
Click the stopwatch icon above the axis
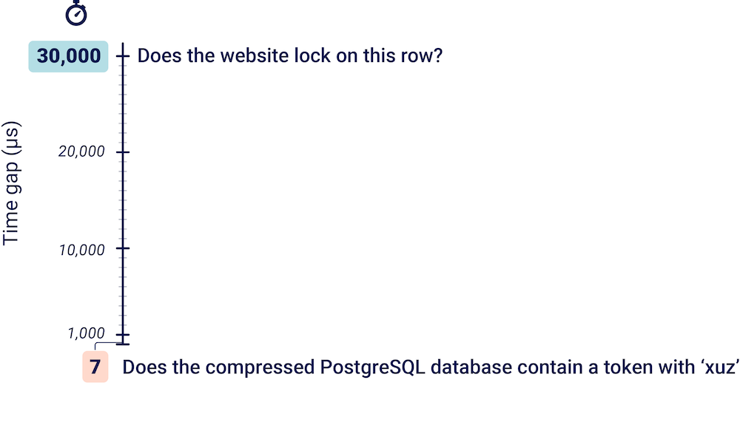(x=76, y=13)
